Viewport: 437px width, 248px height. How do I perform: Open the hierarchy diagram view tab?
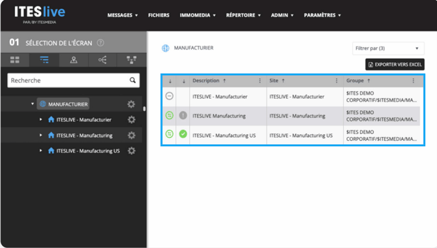pos(132,60)
